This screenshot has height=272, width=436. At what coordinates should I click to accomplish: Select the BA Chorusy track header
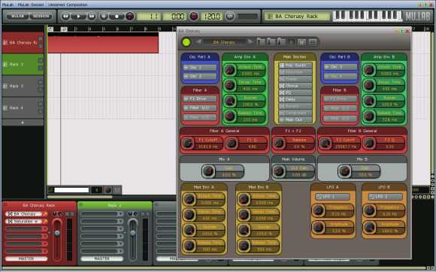pyautogui.click(x=23, y=43)
